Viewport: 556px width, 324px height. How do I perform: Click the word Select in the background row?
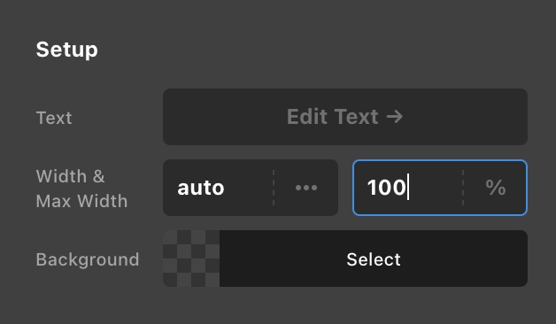coord(374,259)
